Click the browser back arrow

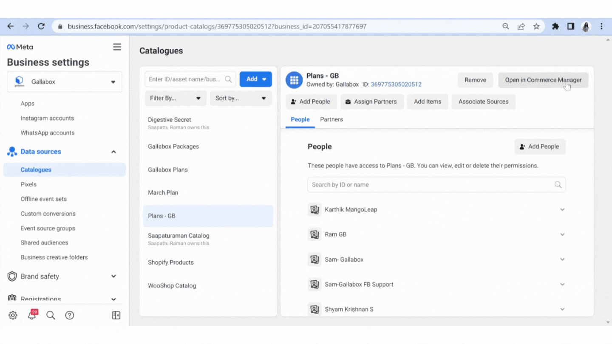pyautogui.click(x=11, y=26)
